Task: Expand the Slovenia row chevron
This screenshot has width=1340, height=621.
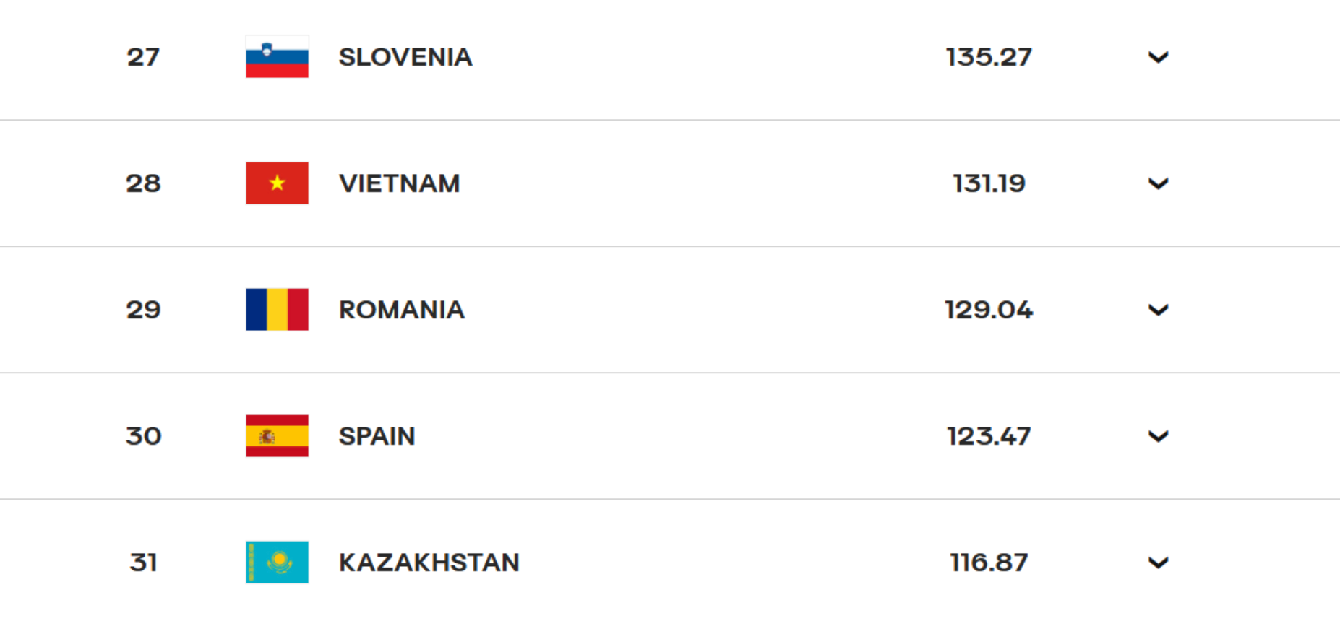Action: pyautogui.click(x=1158, y=57)
